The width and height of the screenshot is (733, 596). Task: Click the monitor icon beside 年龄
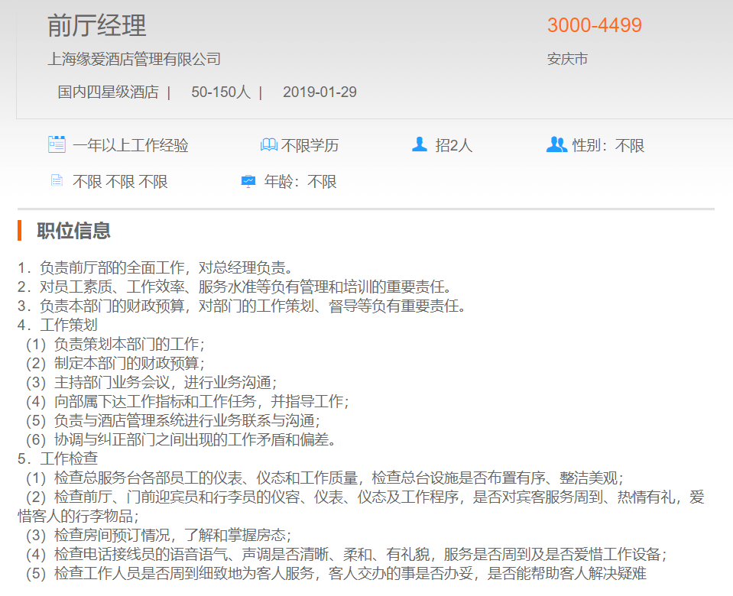(x=248, y=181)
